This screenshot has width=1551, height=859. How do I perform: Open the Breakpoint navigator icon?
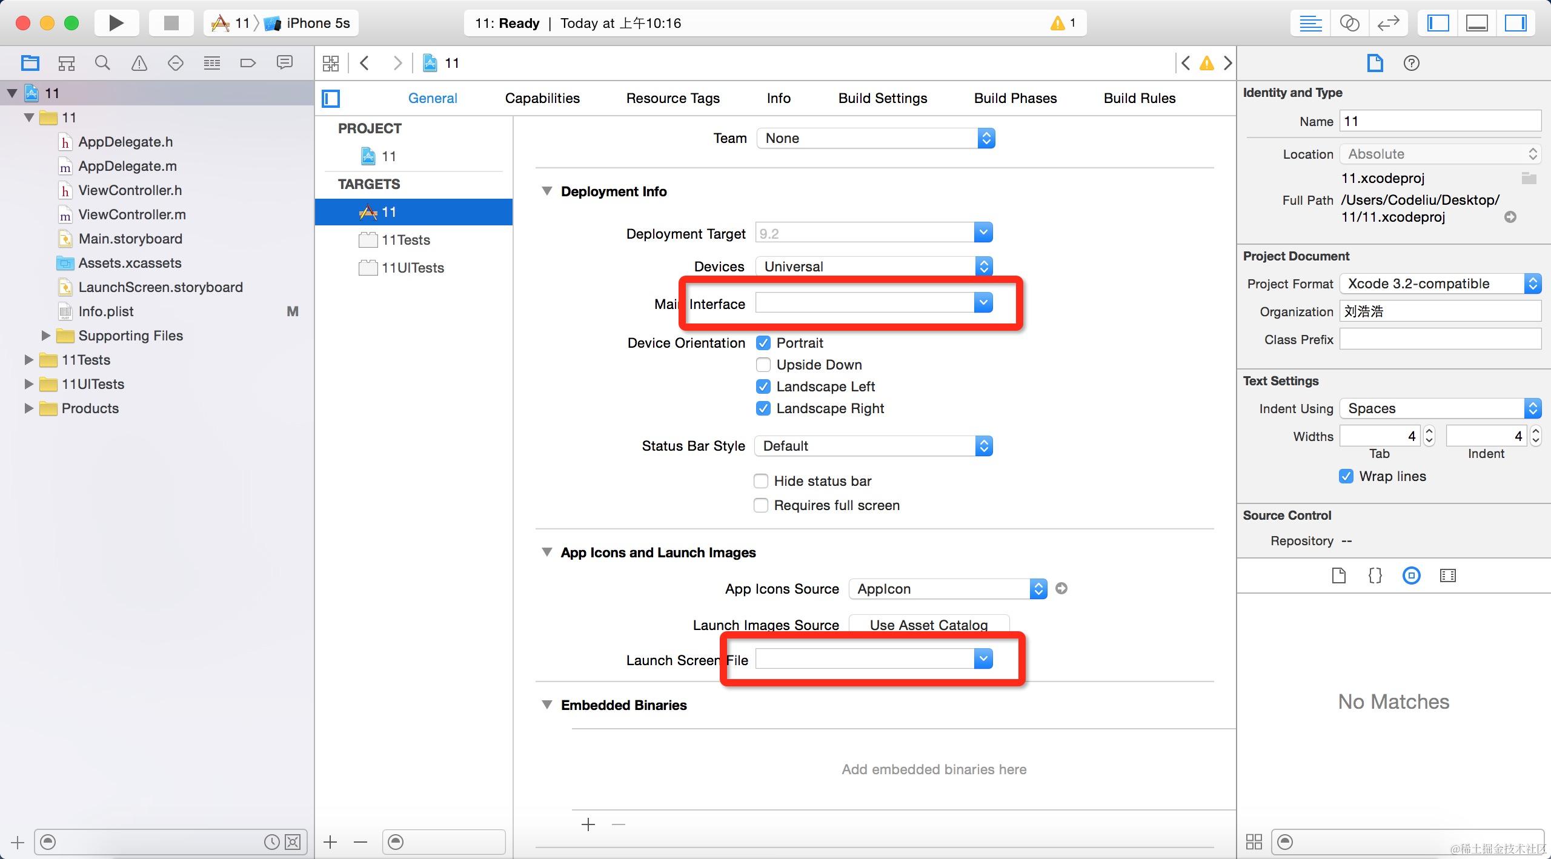[x=248, y=63]
